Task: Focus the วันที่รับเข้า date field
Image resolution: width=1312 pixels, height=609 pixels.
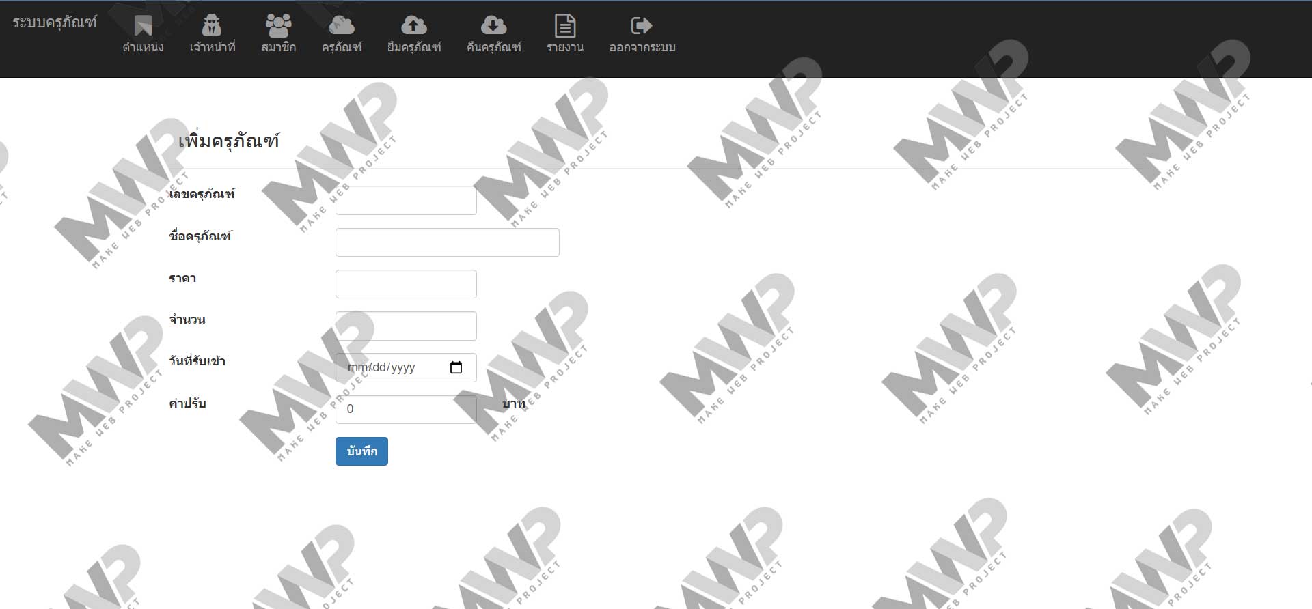Action: [x=406, y=367]
